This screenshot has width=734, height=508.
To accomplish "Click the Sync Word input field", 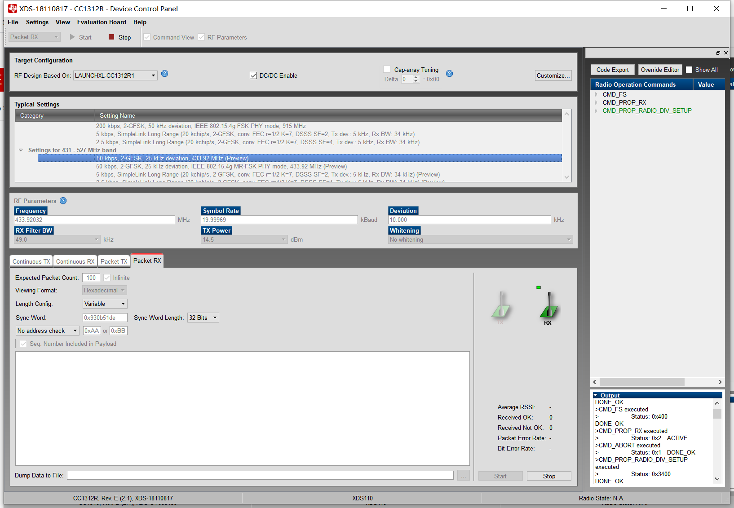I will [105, 318].
